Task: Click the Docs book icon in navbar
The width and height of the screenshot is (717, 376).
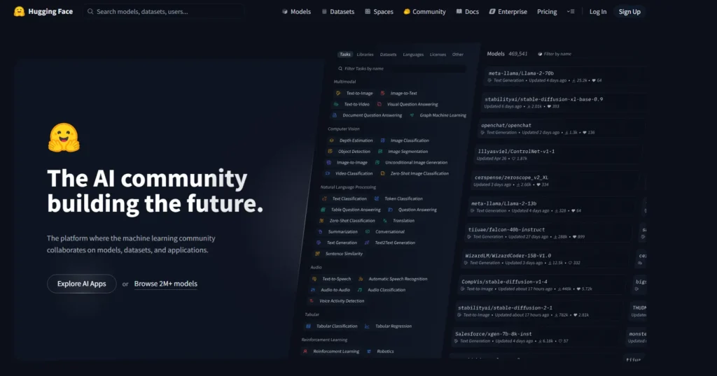Action: (459, 12)
